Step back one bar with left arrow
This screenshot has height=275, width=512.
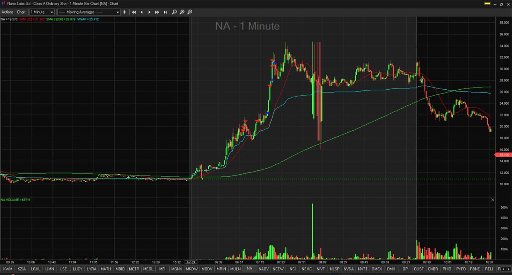click(142, 12)
